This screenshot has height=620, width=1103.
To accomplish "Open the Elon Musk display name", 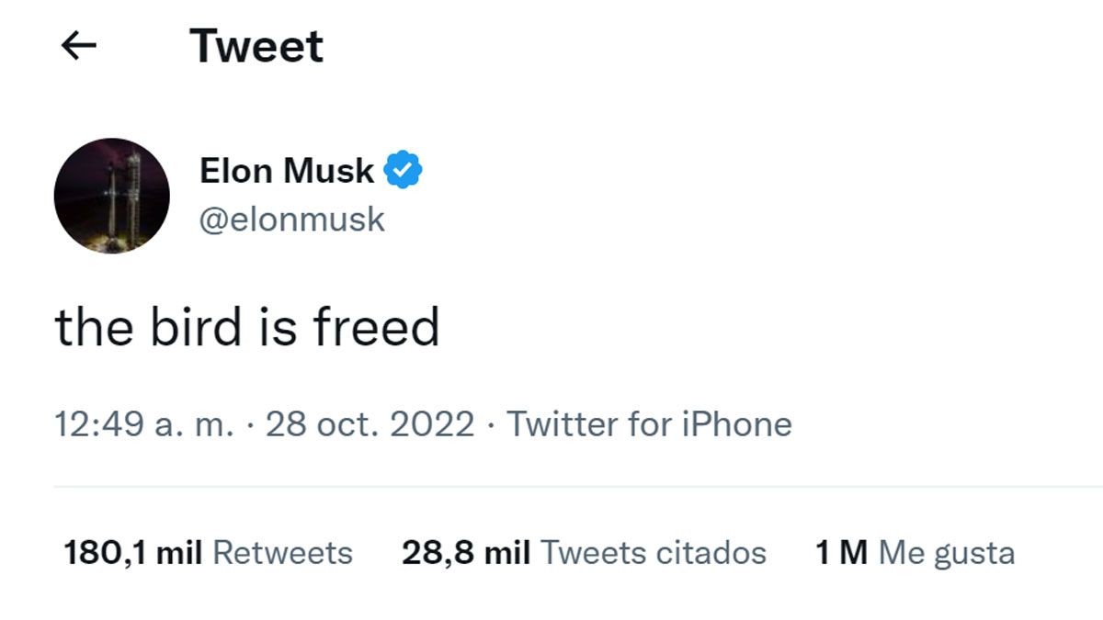I will pos(287,171).
